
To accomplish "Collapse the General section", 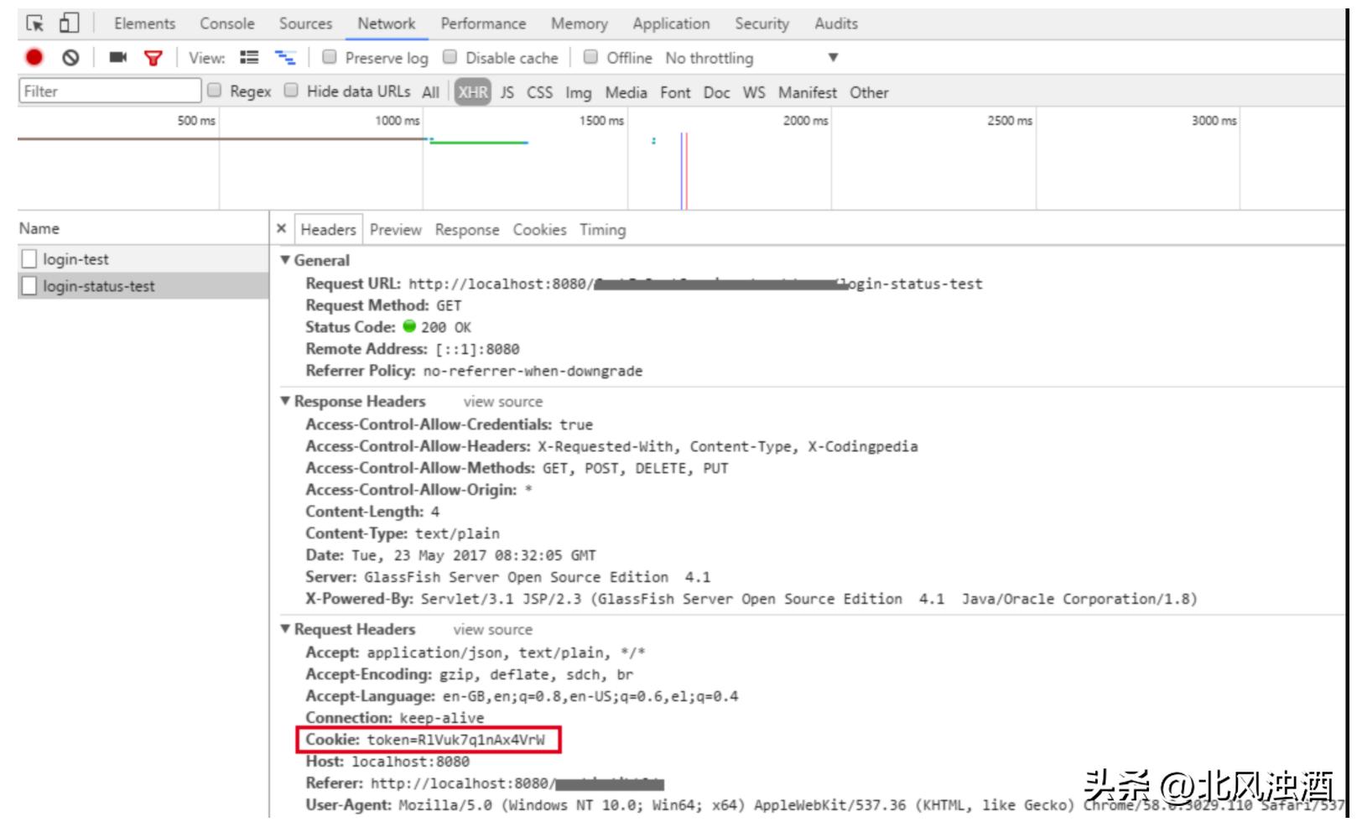I will (x=286, y=261).
